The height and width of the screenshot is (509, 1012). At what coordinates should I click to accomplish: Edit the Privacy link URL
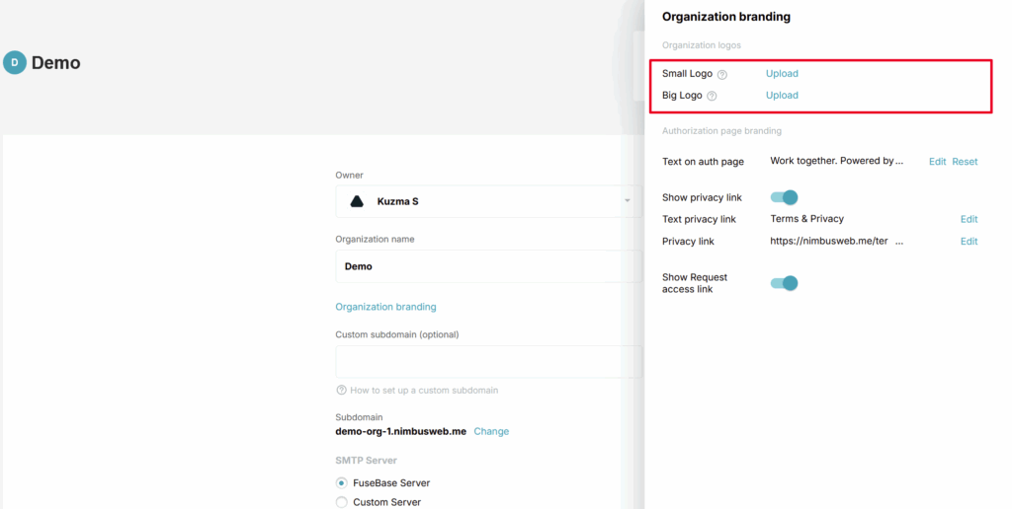(x=969, y=242)
